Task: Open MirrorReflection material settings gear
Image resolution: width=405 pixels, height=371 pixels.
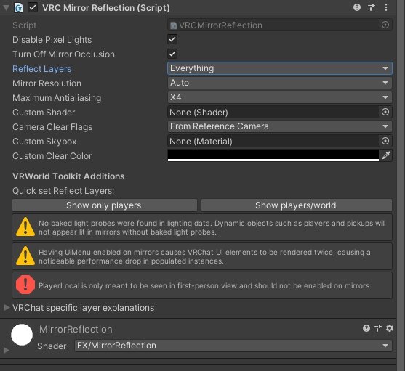Action: click(x=390, y=328)
